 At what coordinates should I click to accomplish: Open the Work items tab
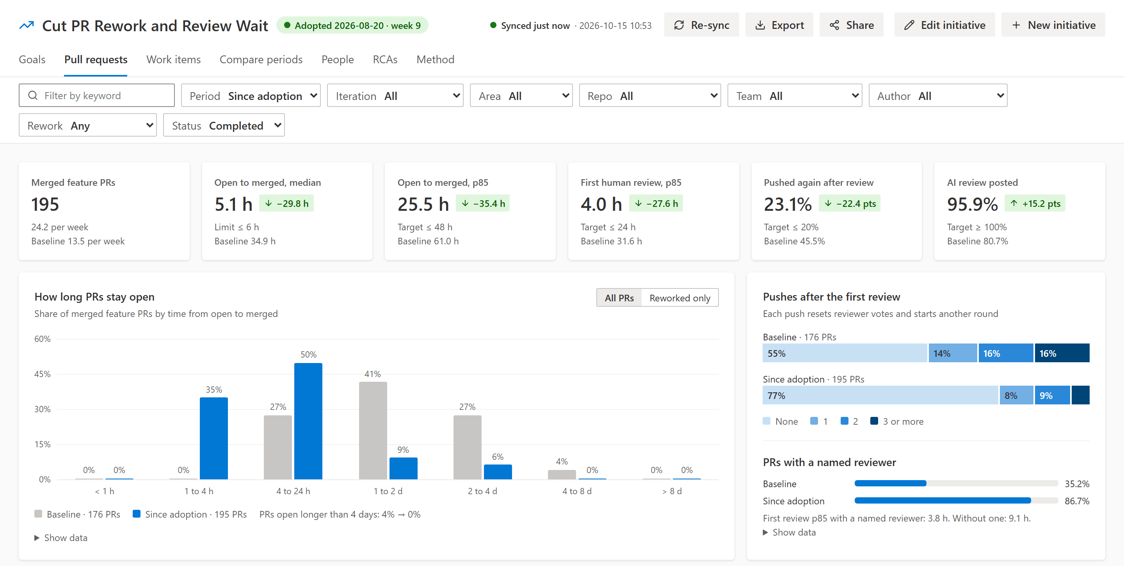coord(173,59)
